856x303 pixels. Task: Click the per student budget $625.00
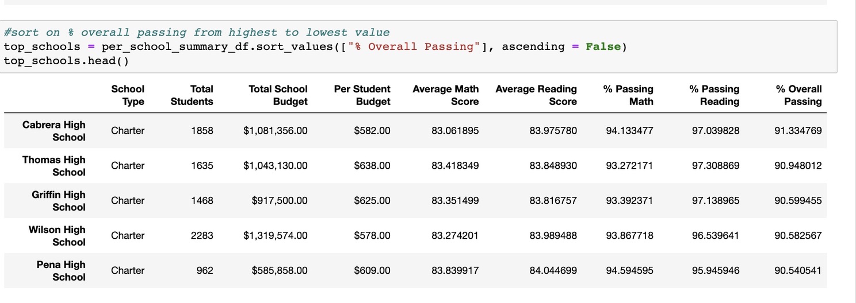coord(372,201)
